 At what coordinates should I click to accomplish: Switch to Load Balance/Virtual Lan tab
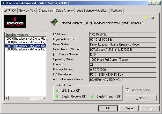click(92, 11)
